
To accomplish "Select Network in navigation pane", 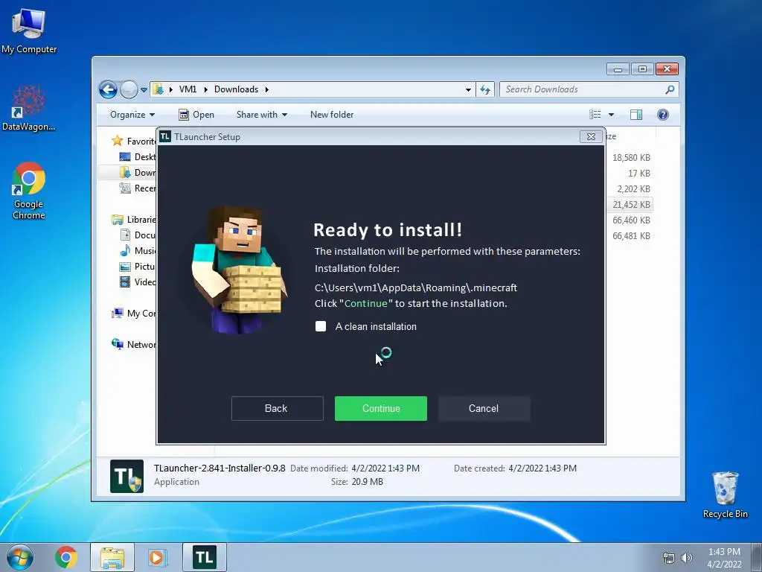I will [134, 344].
